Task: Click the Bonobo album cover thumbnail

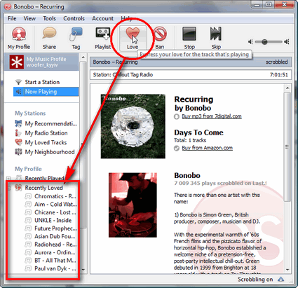Action: coord(133,126)
